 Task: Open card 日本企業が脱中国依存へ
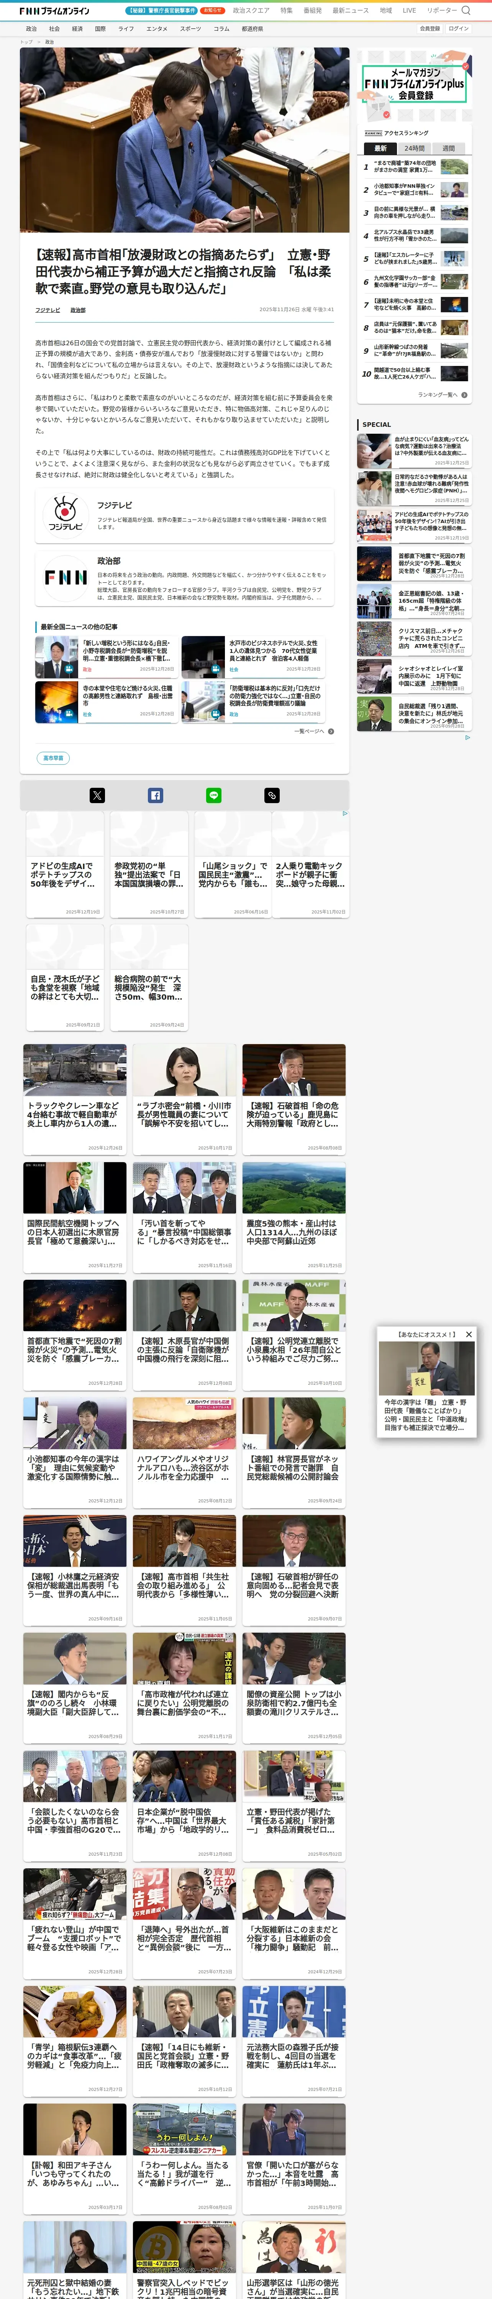tap(185, 1805)
